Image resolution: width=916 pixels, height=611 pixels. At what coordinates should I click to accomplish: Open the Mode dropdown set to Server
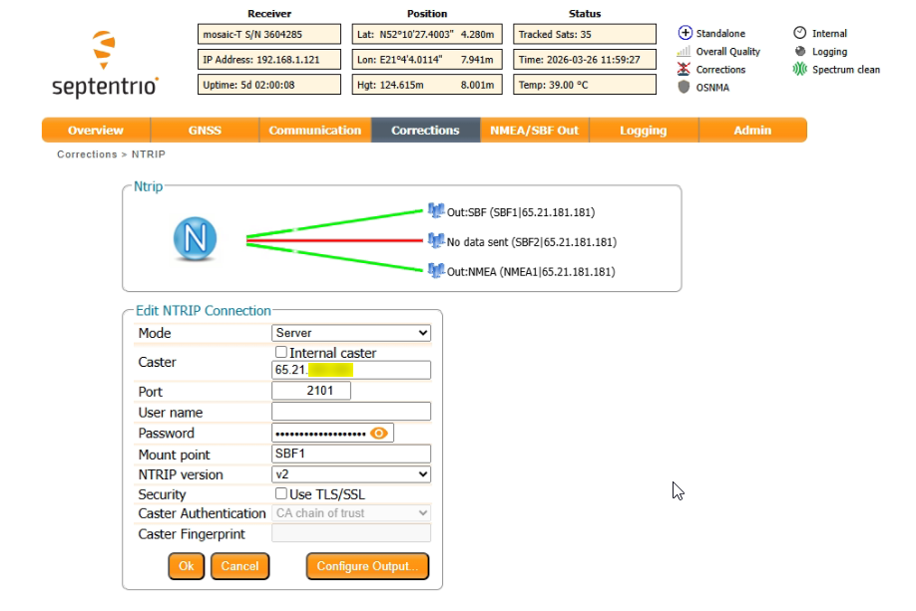[x=351, y=333]
